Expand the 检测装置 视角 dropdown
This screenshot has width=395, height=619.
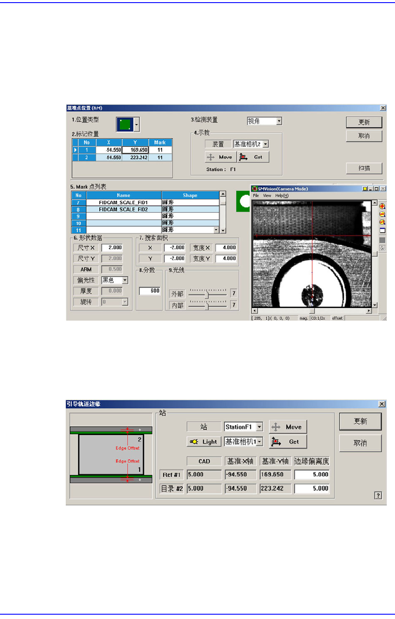click(x=279, y=121)
